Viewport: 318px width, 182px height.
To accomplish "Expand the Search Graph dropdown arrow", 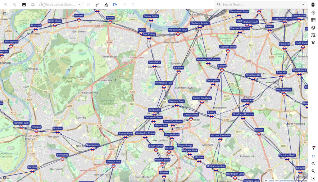I will point(303,4).
